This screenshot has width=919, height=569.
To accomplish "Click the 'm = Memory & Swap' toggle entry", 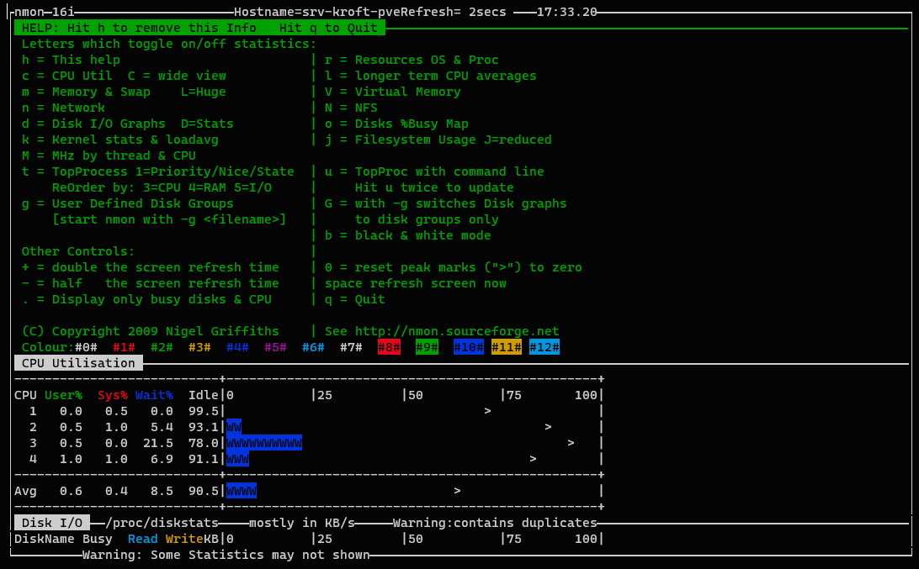I will coord(86,92).
